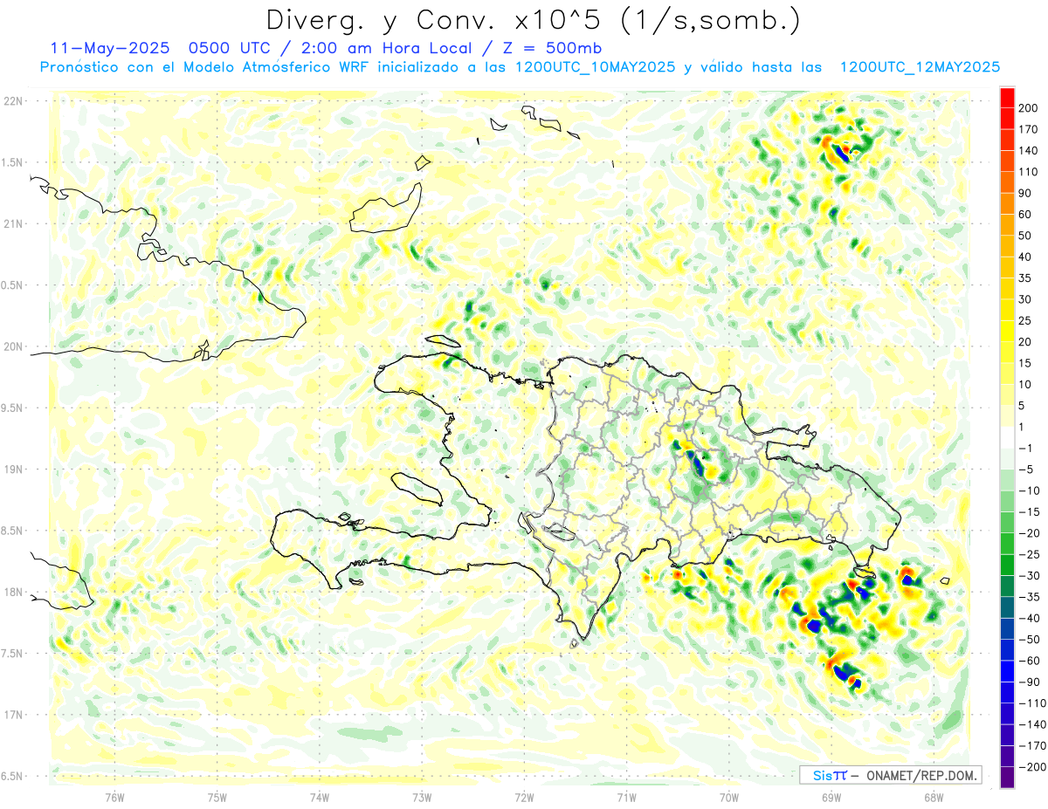
Task: Click the dark purple color bar segment below -200
Action: coord(1007,778)
